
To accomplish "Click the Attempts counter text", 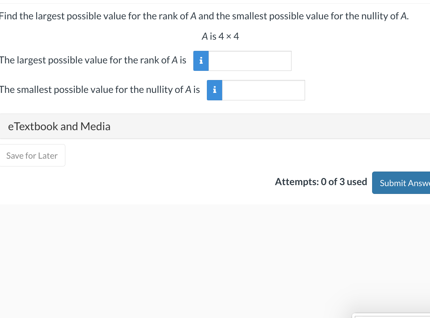I will click(x=321, y=182).
